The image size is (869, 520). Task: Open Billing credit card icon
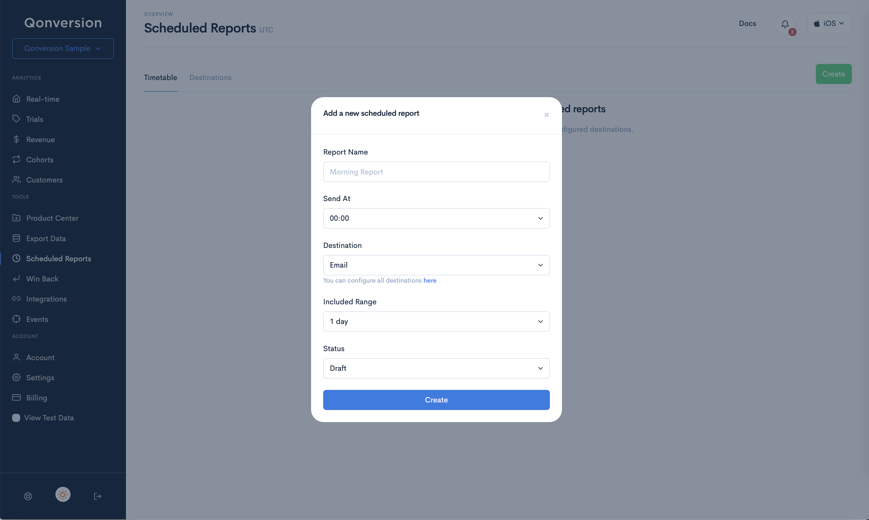point(16,397)
